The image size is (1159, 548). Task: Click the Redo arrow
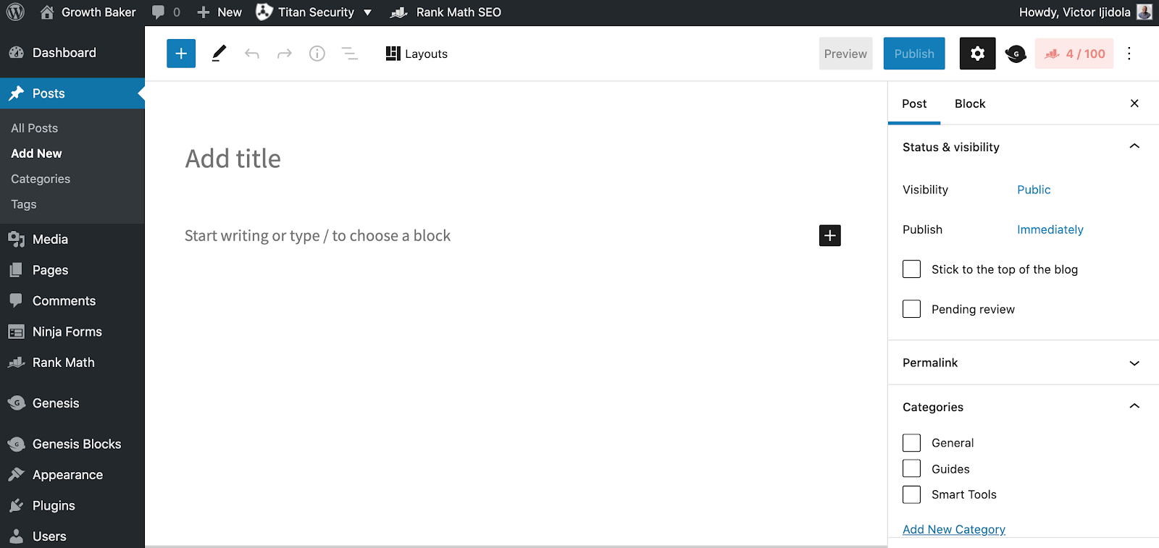click(285, 54)
